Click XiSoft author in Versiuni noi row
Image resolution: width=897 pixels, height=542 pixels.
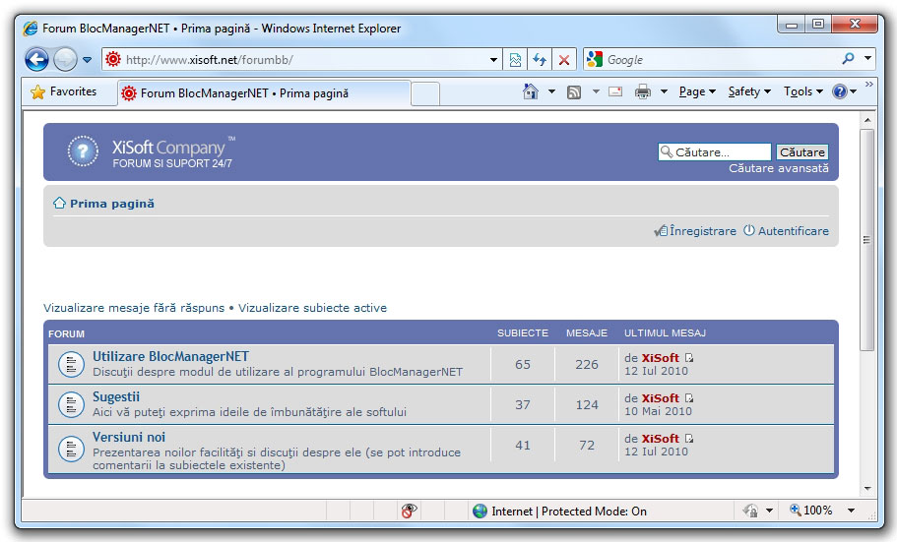pos(660,439)
